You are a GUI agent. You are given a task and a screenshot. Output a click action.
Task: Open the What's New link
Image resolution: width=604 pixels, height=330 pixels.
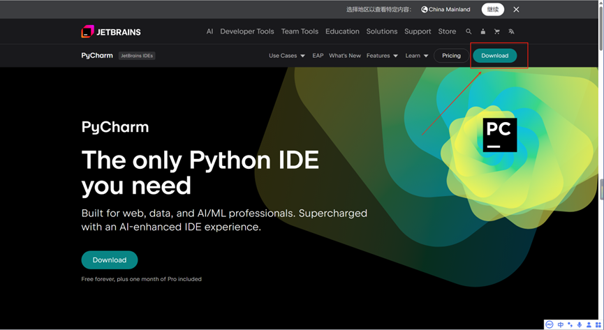345,55
